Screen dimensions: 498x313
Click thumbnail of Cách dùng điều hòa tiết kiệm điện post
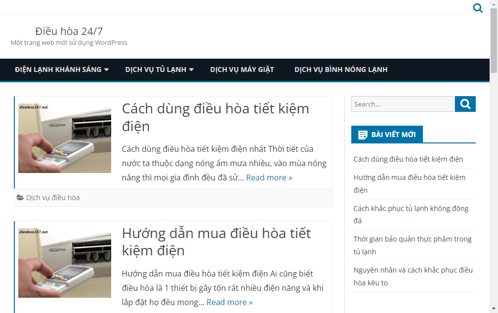coord(64,138)
